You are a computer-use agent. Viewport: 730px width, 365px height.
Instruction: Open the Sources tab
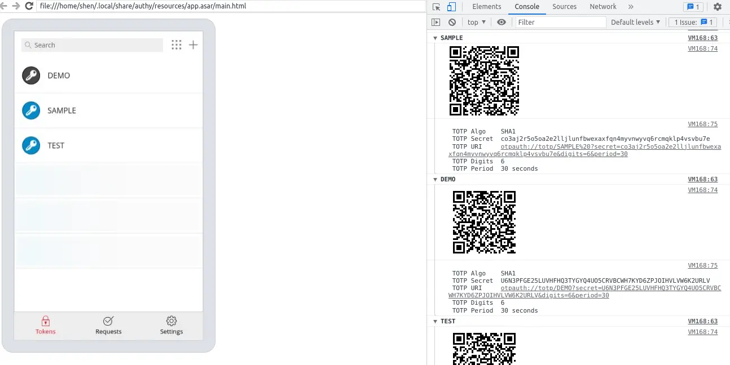click(564, 6)
